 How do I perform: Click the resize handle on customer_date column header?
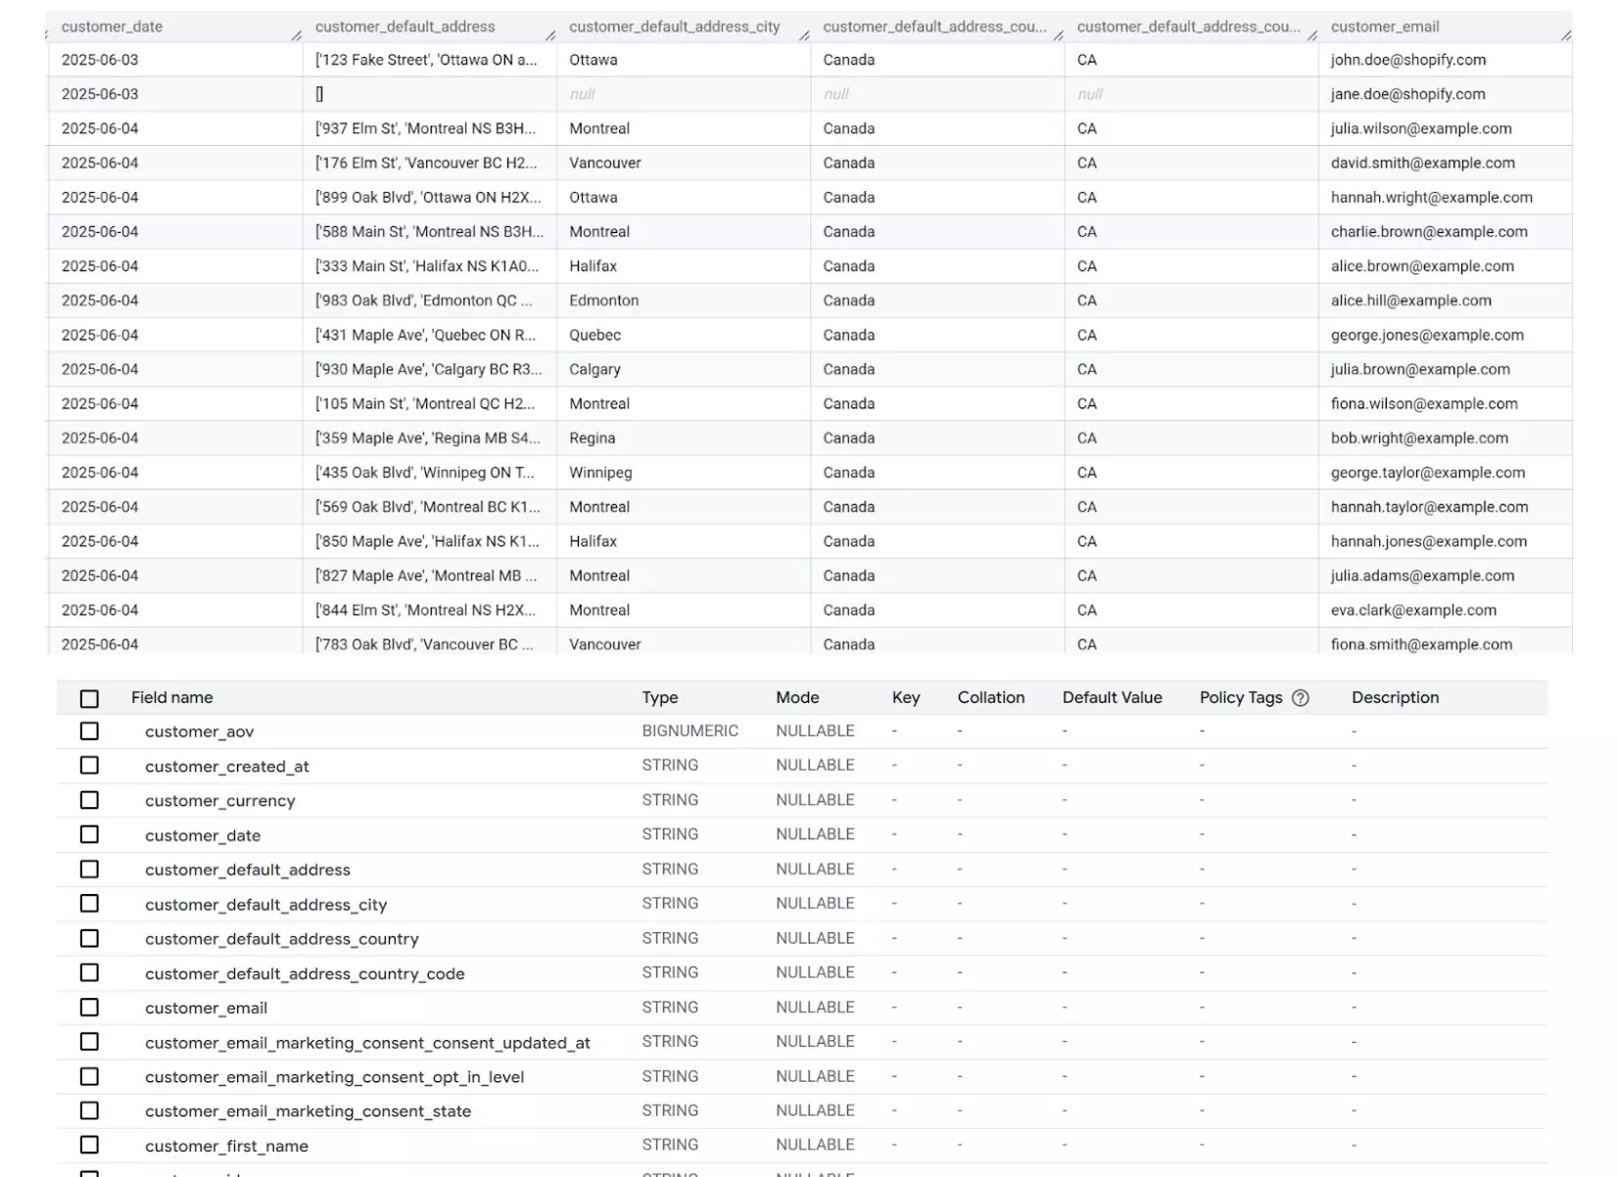point(298,35)
